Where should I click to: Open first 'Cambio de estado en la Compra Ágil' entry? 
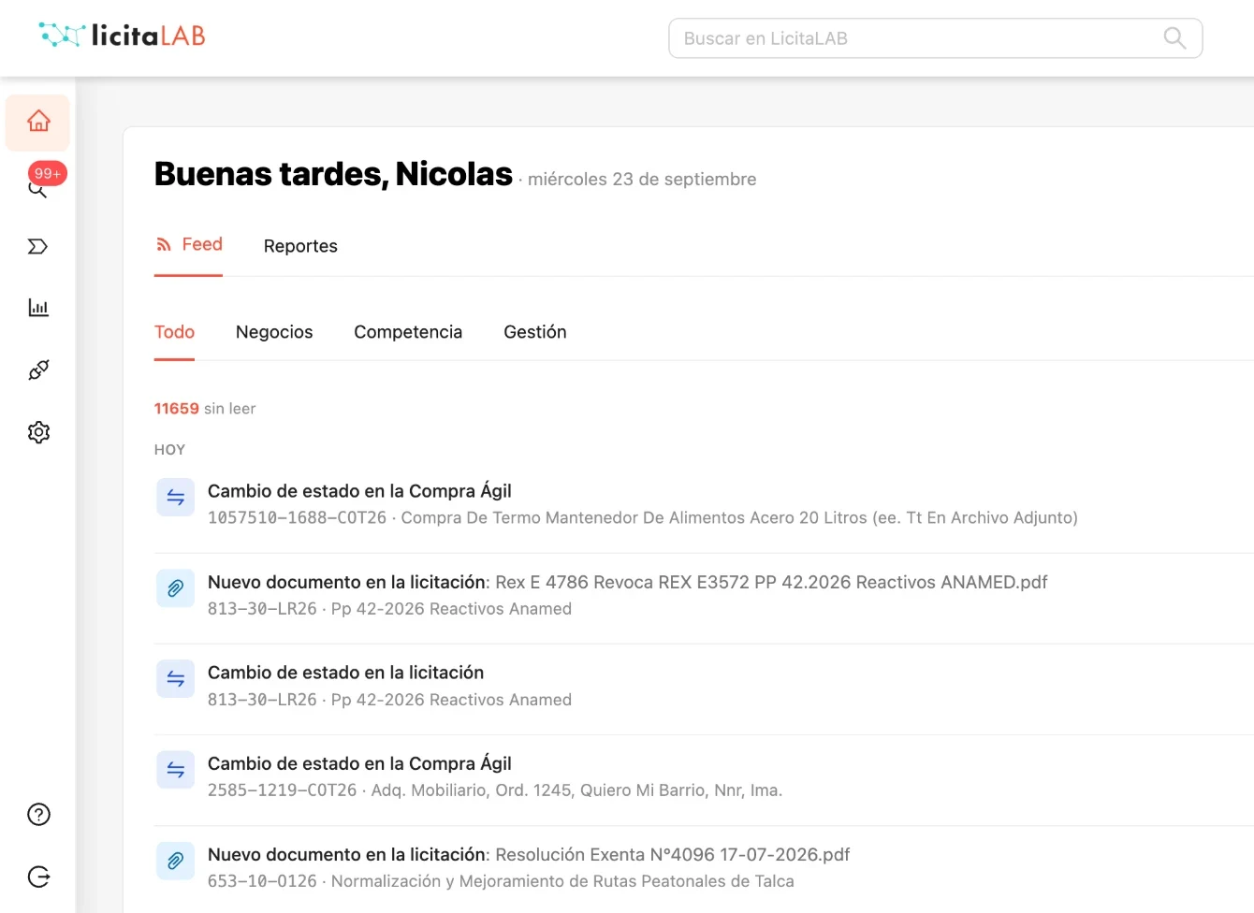click(x=359, y=491)
